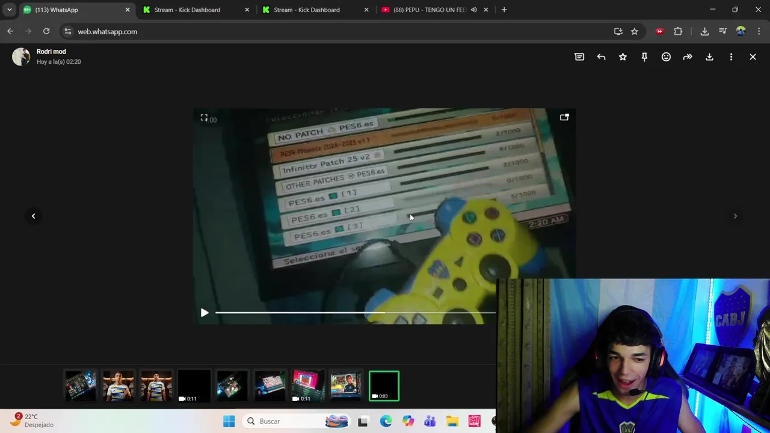Bookmark this page with the star icon

[634, 31]
